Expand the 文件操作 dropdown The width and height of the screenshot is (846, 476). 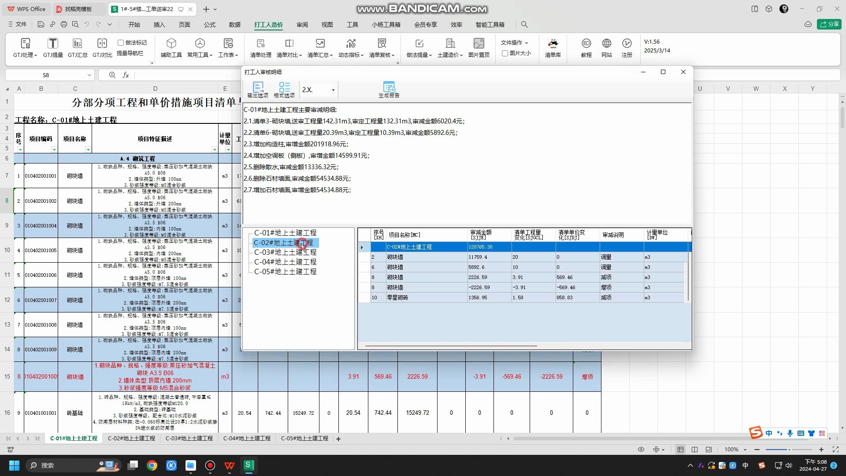click(x=514, y=43)
